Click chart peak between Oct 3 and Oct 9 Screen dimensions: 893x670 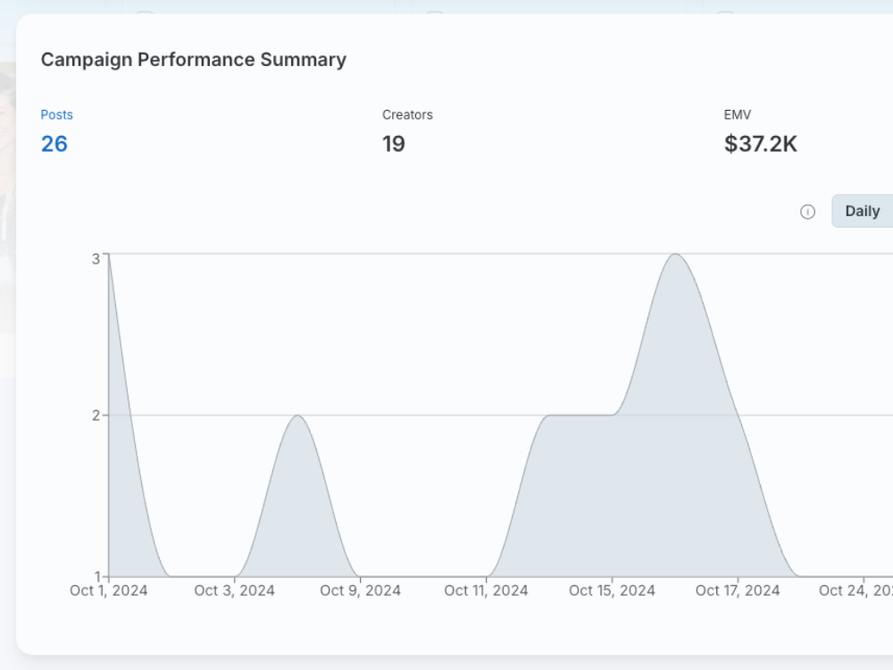pos(297,417)
